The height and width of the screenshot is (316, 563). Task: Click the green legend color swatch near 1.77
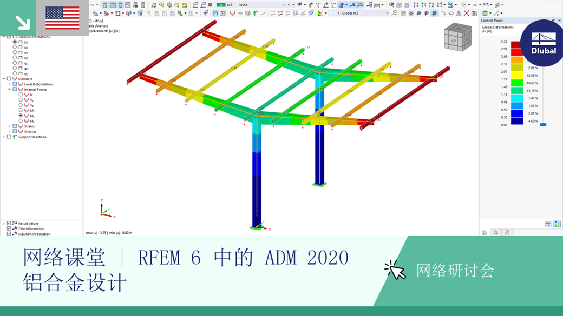point(517,83)
